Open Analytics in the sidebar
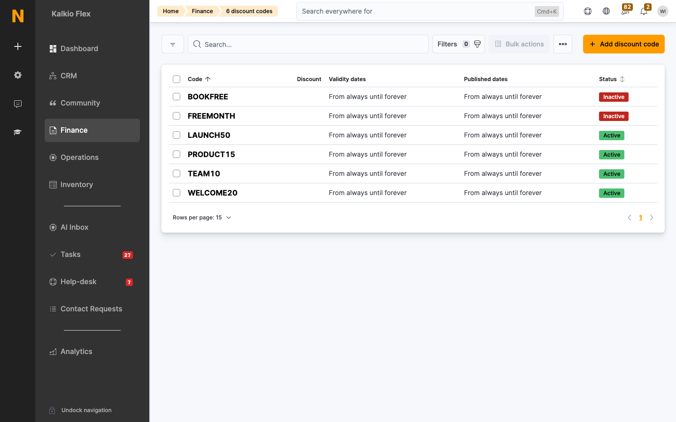This screenshot has width=676, height=422. tap(92, 352)
